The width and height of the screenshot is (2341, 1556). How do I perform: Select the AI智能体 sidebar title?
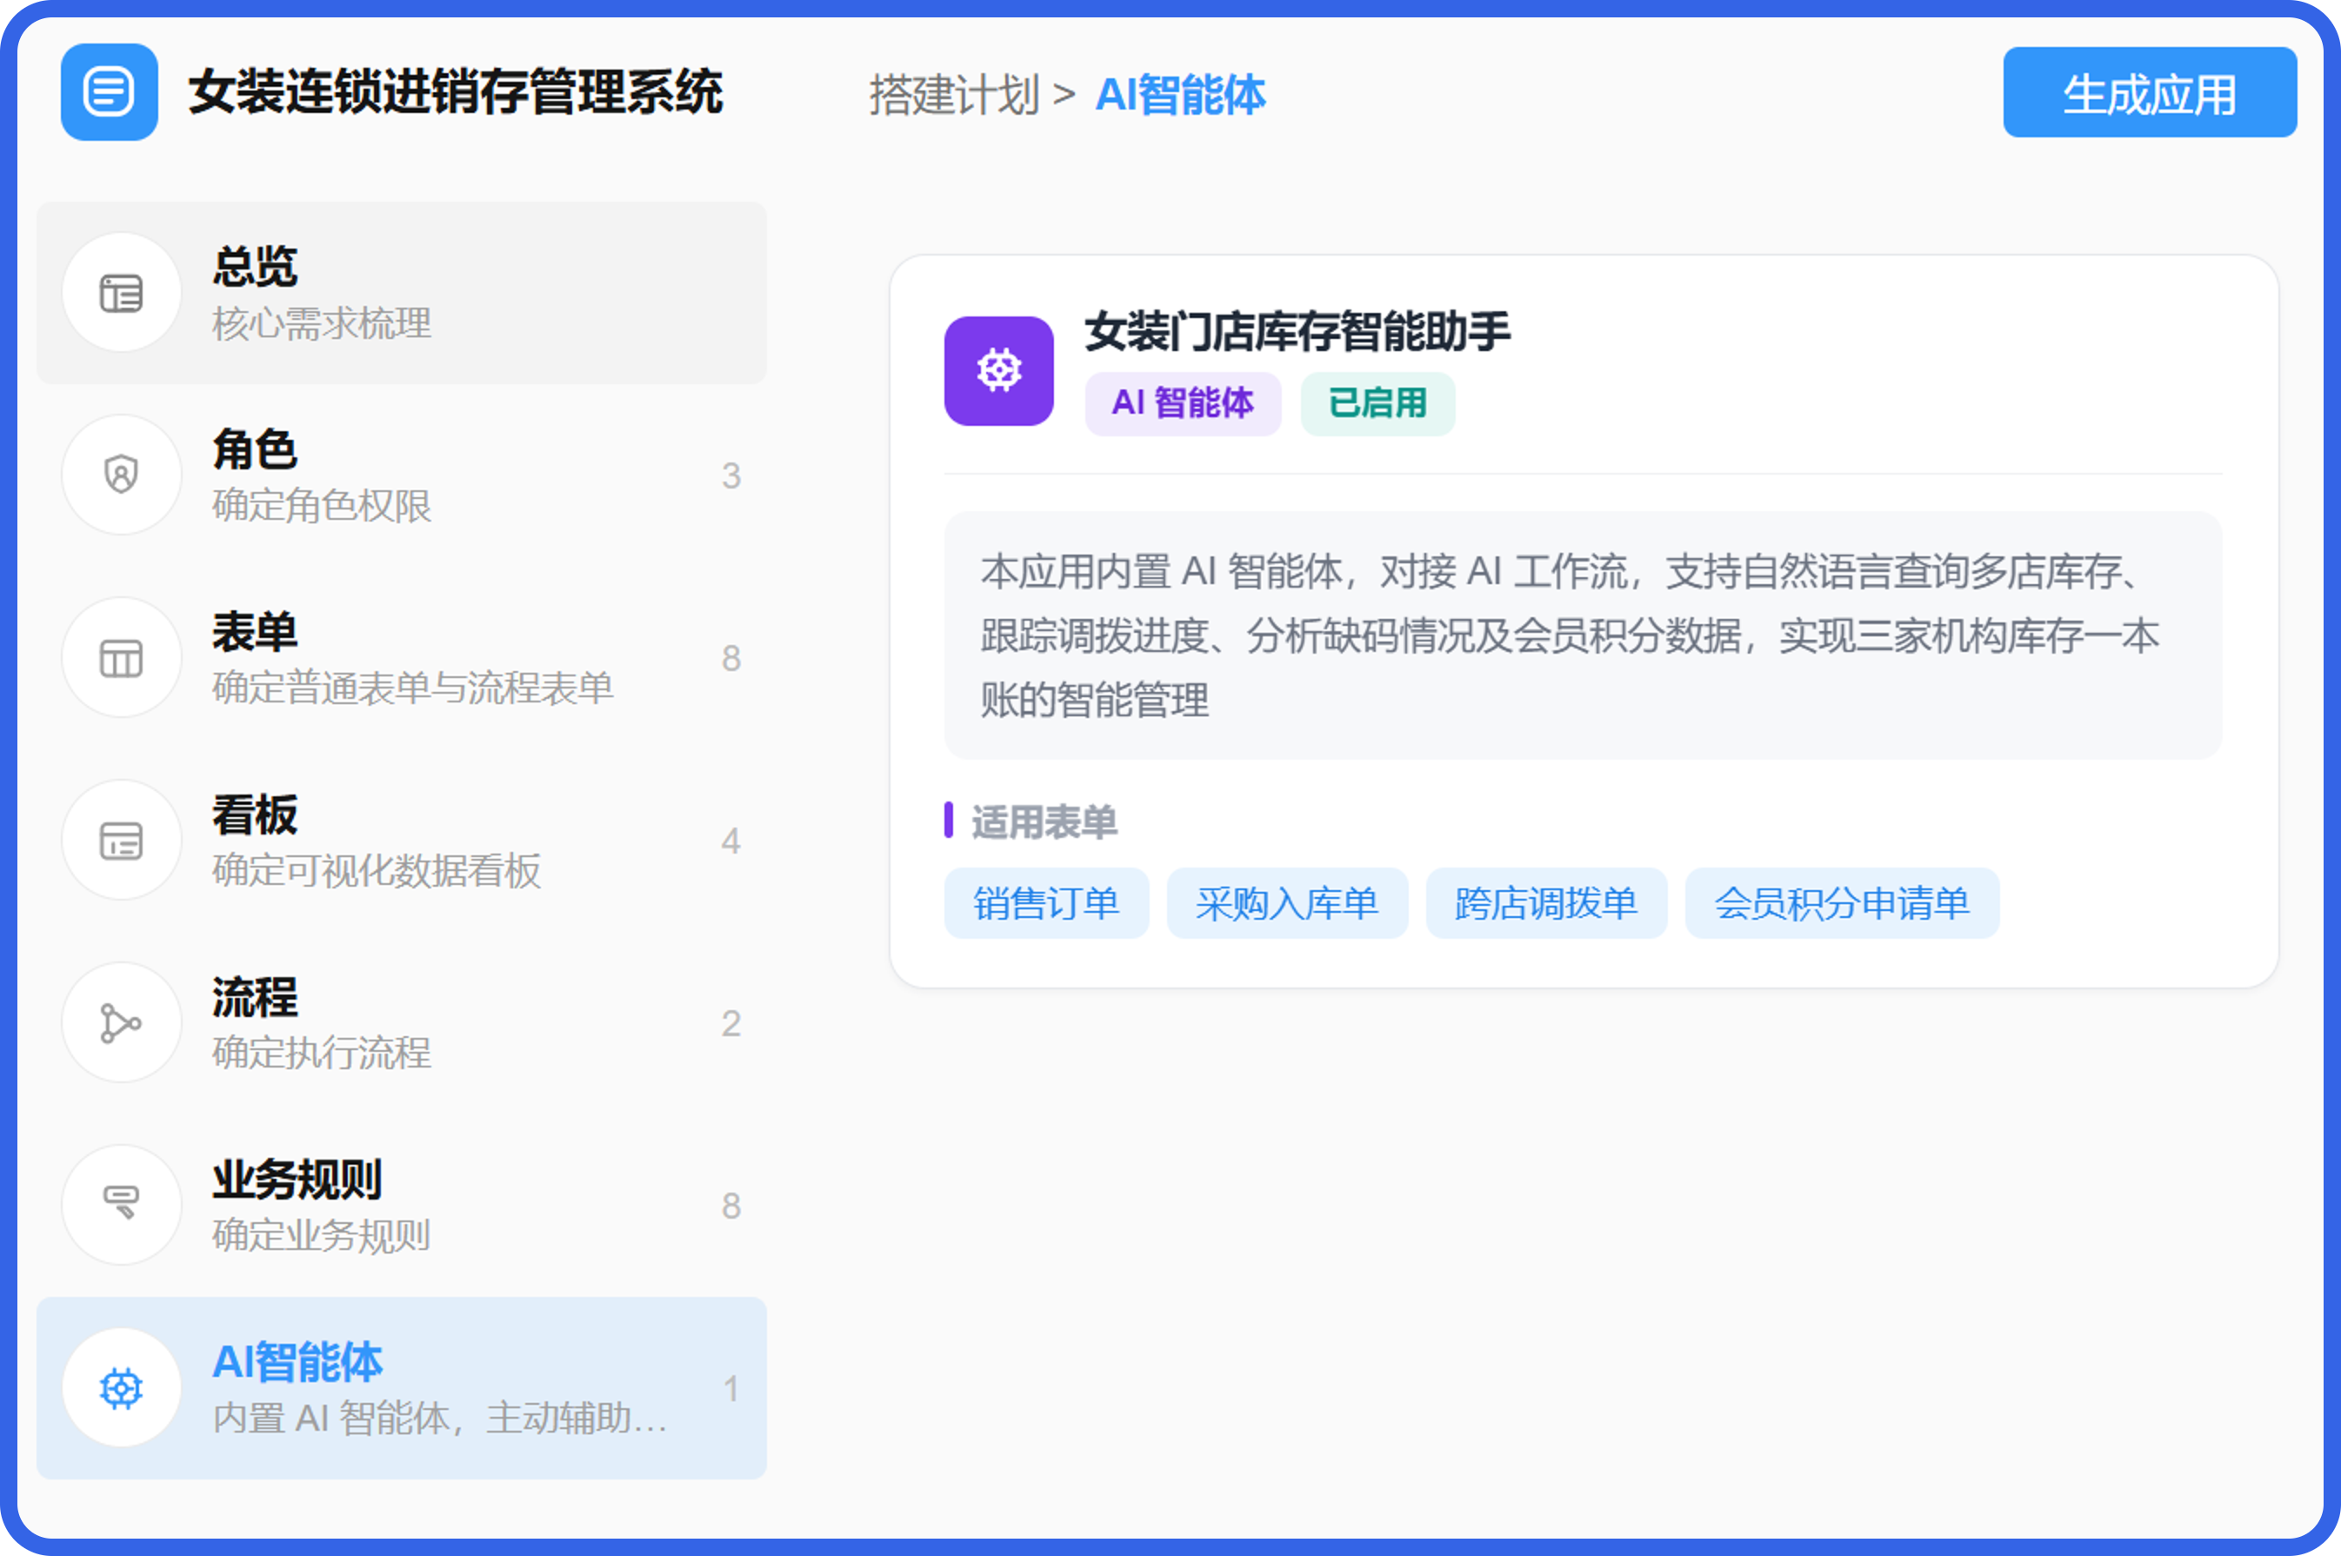tap(297, 1362)
